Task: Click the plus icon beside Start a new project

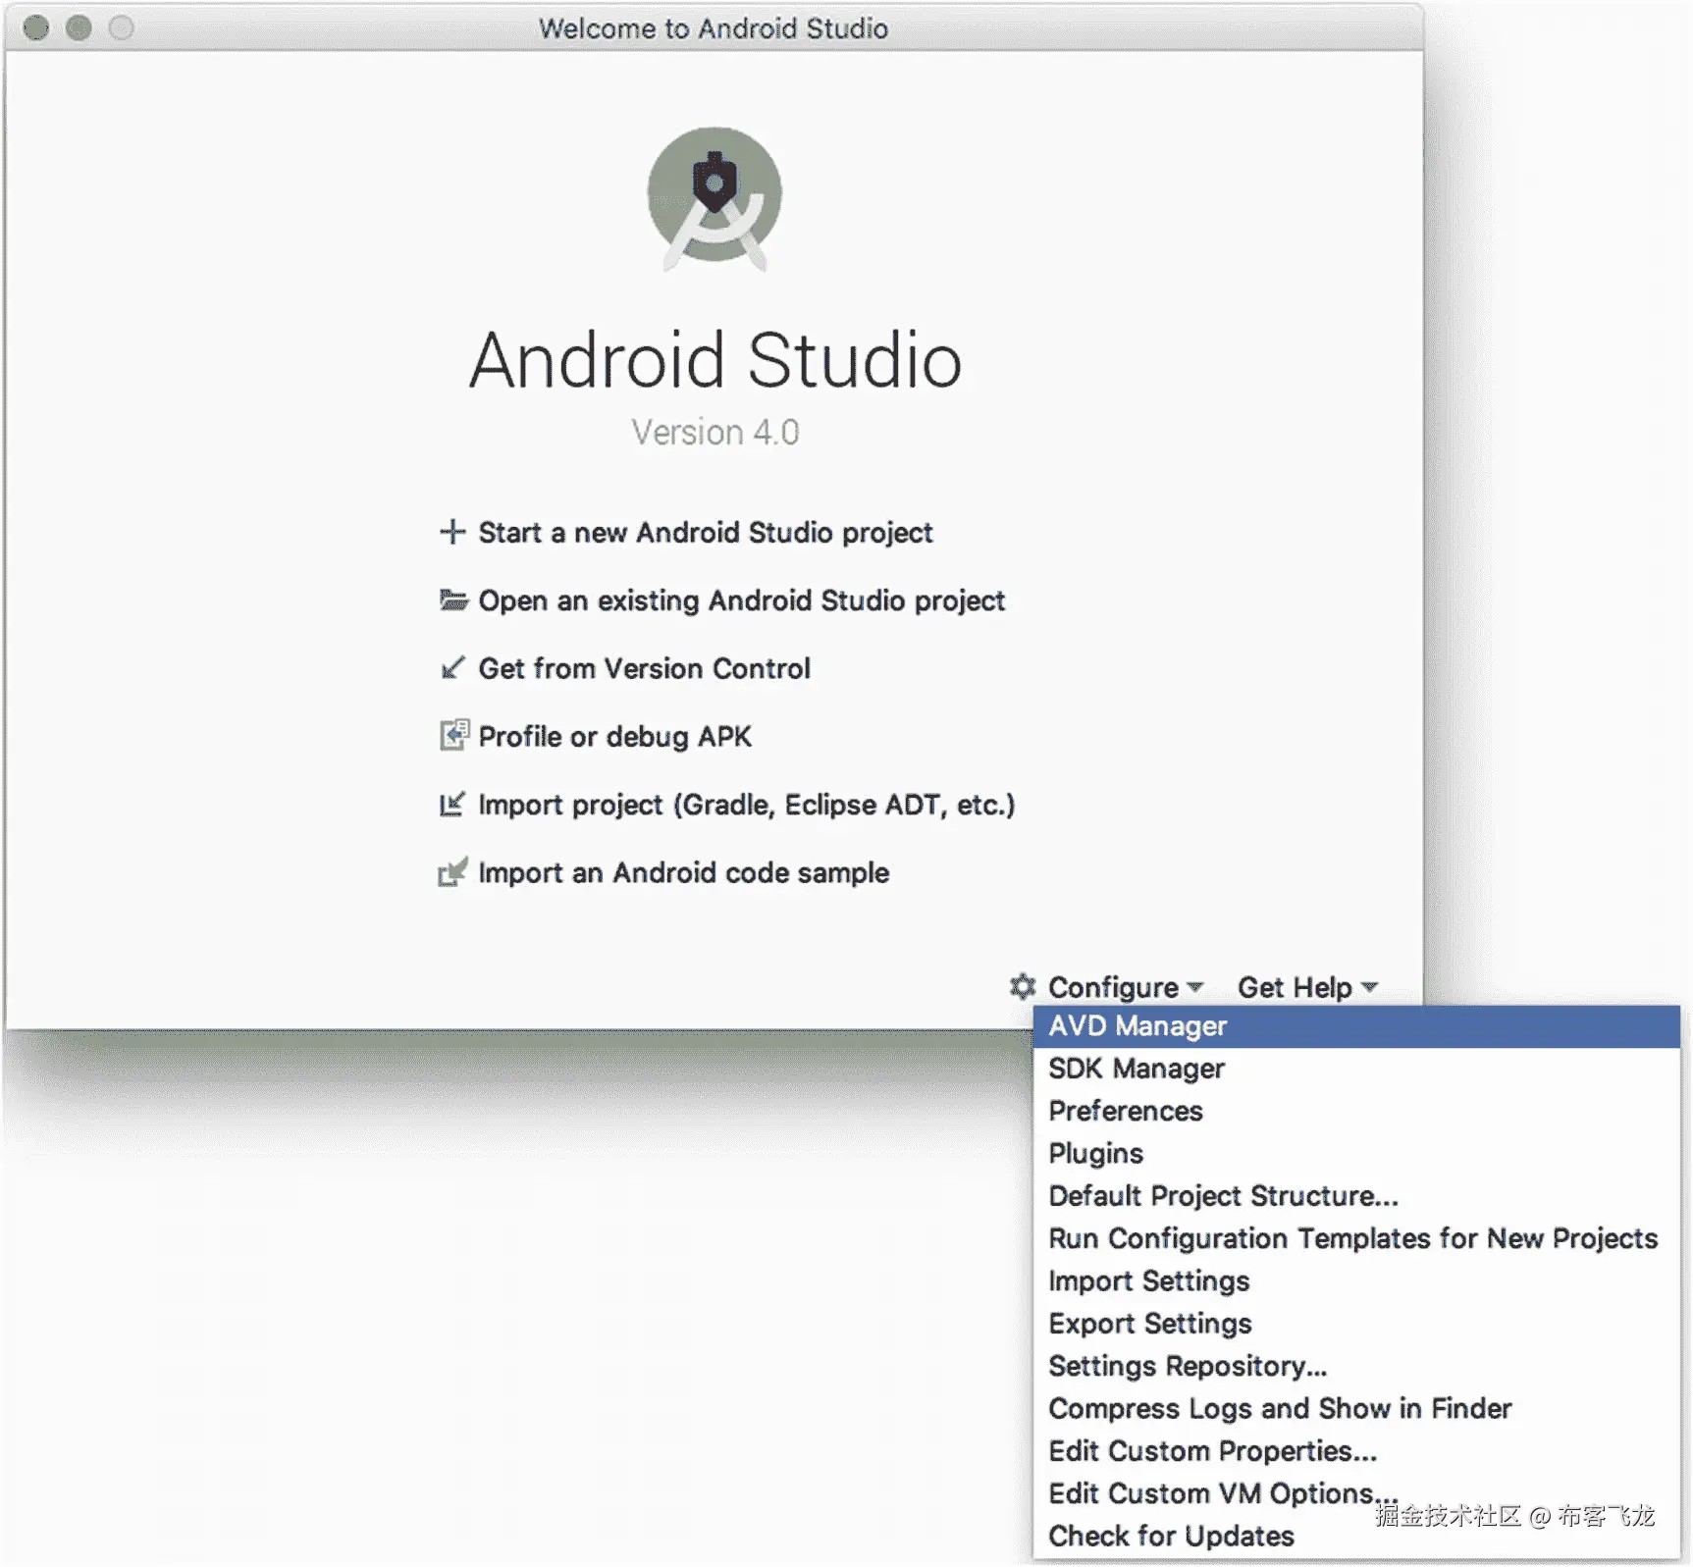Action: coord(452,532)
